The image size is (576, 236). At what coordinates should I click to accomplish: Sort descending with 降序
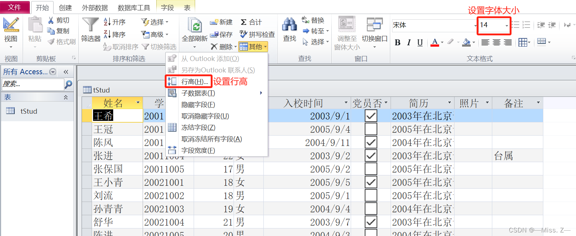click(115, 34)
